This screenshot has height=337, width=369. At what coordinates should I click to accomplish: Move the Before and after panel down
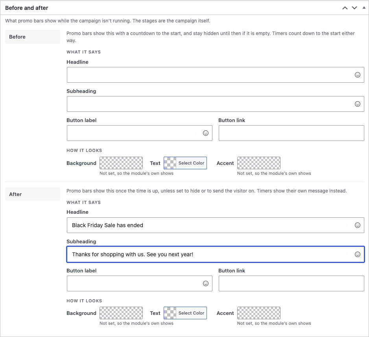pos(354,8)
